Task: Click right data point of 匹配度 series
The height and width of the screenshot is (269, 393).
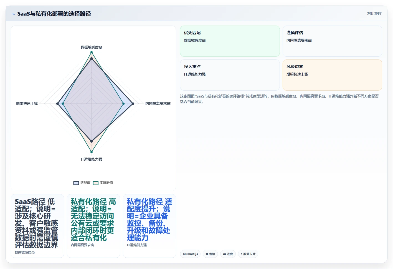Action: [x=133, y=104]
